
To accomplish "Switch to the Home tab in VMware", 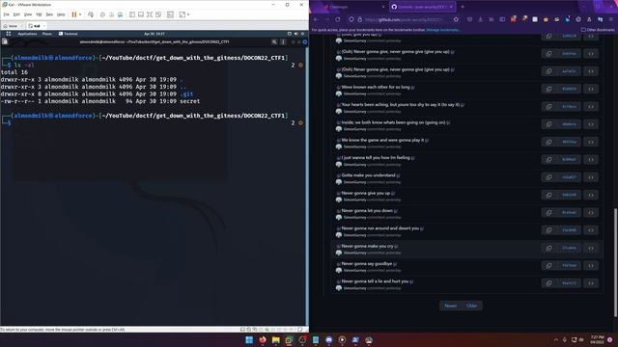I will point(13,26).
